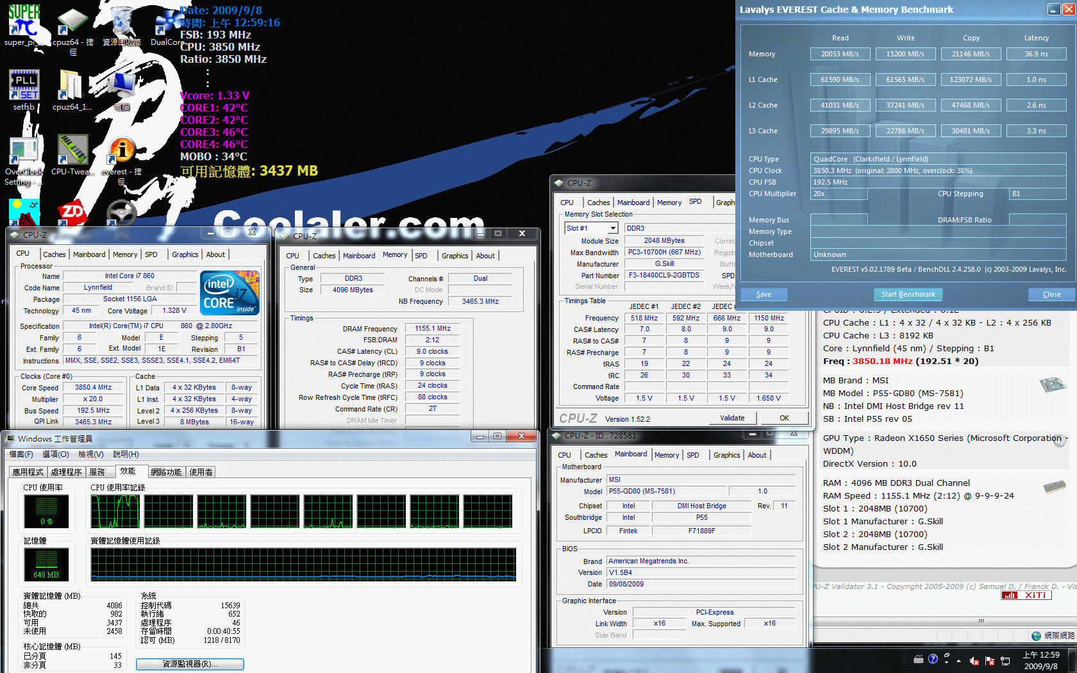Click the L1 Cache Latency 1.0 ns value
Viewport: 1077px width, 673px height.
pos(1036,79)
